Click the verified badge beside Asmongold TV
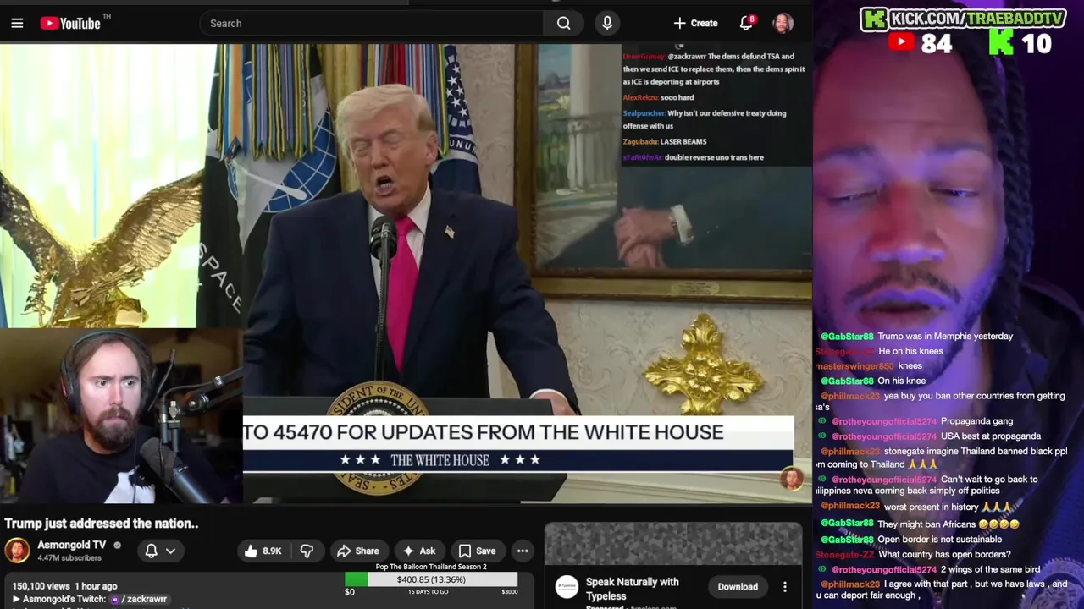Screen dimensions: 1084x609 117,546
